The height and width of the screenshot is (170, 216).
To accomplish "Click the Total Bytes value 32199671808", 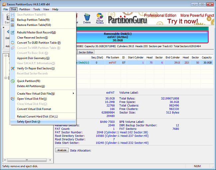I will point(170,98).
